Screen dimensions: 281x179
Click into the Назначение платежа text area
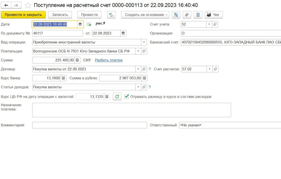click(x=131, y=110)
